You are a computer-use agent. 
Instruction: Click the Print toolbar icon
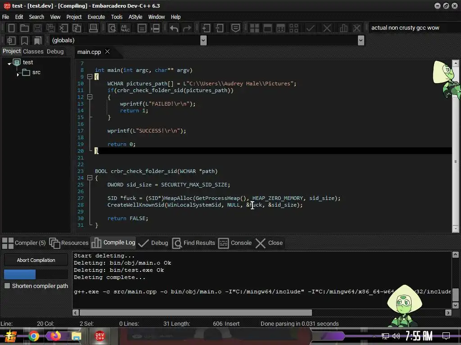click(x=93, y=28)
